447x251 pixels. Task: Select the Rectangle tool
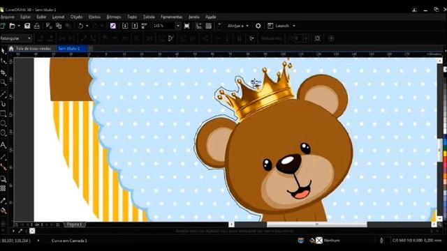[3, 114]
